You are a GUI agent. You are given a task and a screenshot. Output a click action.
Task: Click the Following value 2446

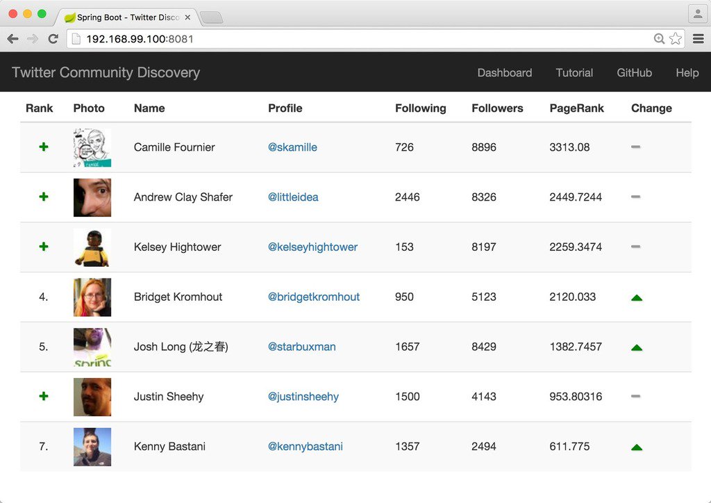click(407, 197)
